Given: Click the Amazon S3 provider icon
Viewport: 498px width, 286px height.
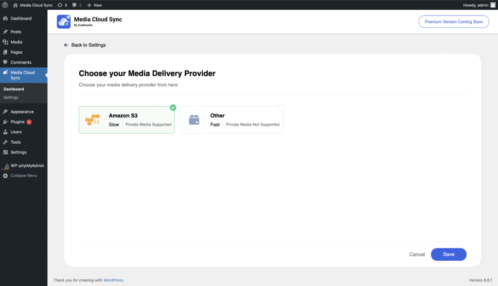Looking at the screenshot, I should click(x=92, y=120).
